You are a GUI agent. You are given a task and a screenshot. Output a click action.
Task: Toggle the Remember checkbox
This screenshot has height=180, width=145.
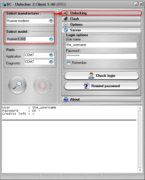(x=69, y=63)
